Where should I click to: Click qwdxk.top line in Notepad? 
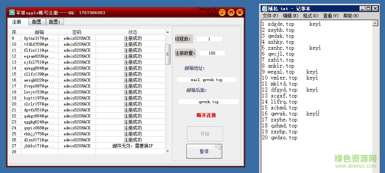coord(278,36)
